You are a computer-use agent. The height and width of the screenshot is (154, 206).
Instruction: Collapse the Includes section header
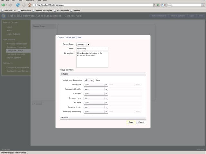coord(103,74)
